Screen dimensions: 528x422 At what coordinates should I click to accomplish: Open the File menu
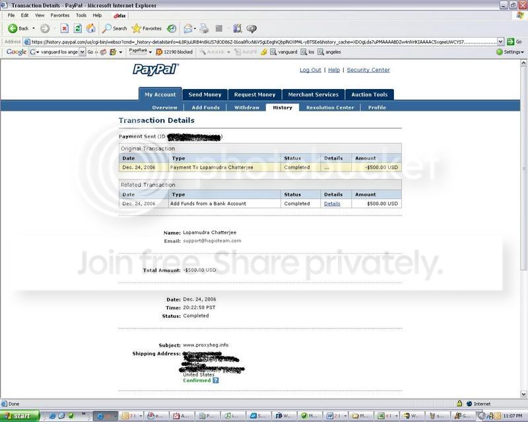pyautogui.click(x=11, y=15)
